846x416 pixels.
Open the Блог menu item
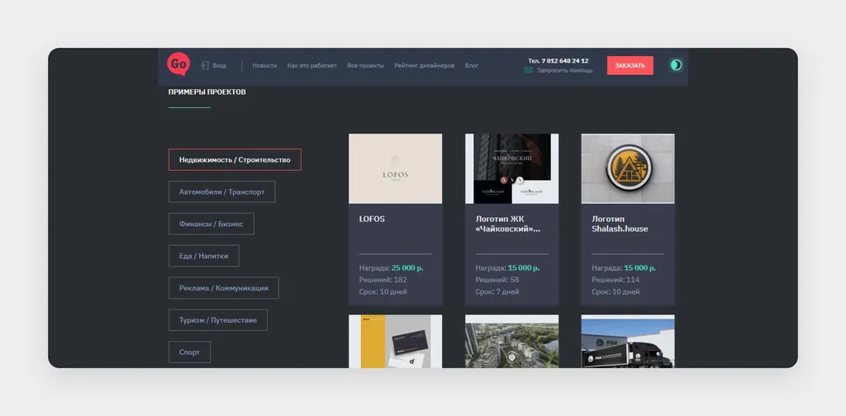[472, 66]
